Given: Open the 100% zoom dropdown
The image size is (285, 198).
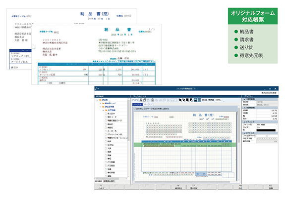Looking at the screenshot, I should [219, 100].
